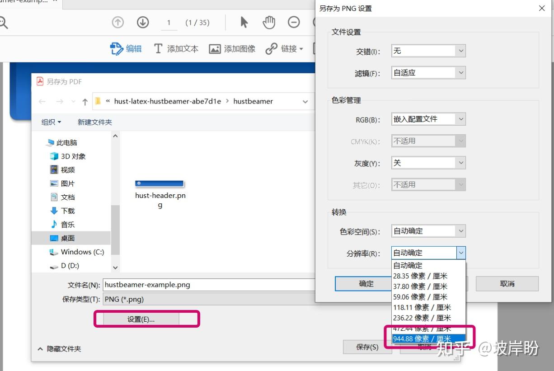
Task: Select the 编辑 (Edit) tool icon
Action: point(117,49)
